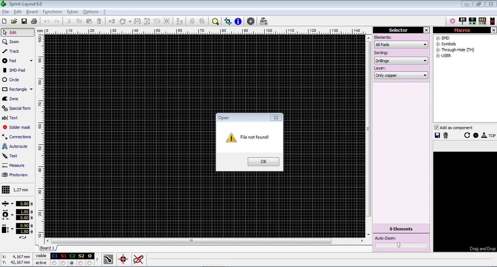Click the macro delete trash icon
Image resolution: width=497 pixels, height=267 pixels.
click(x=446, y=135)
